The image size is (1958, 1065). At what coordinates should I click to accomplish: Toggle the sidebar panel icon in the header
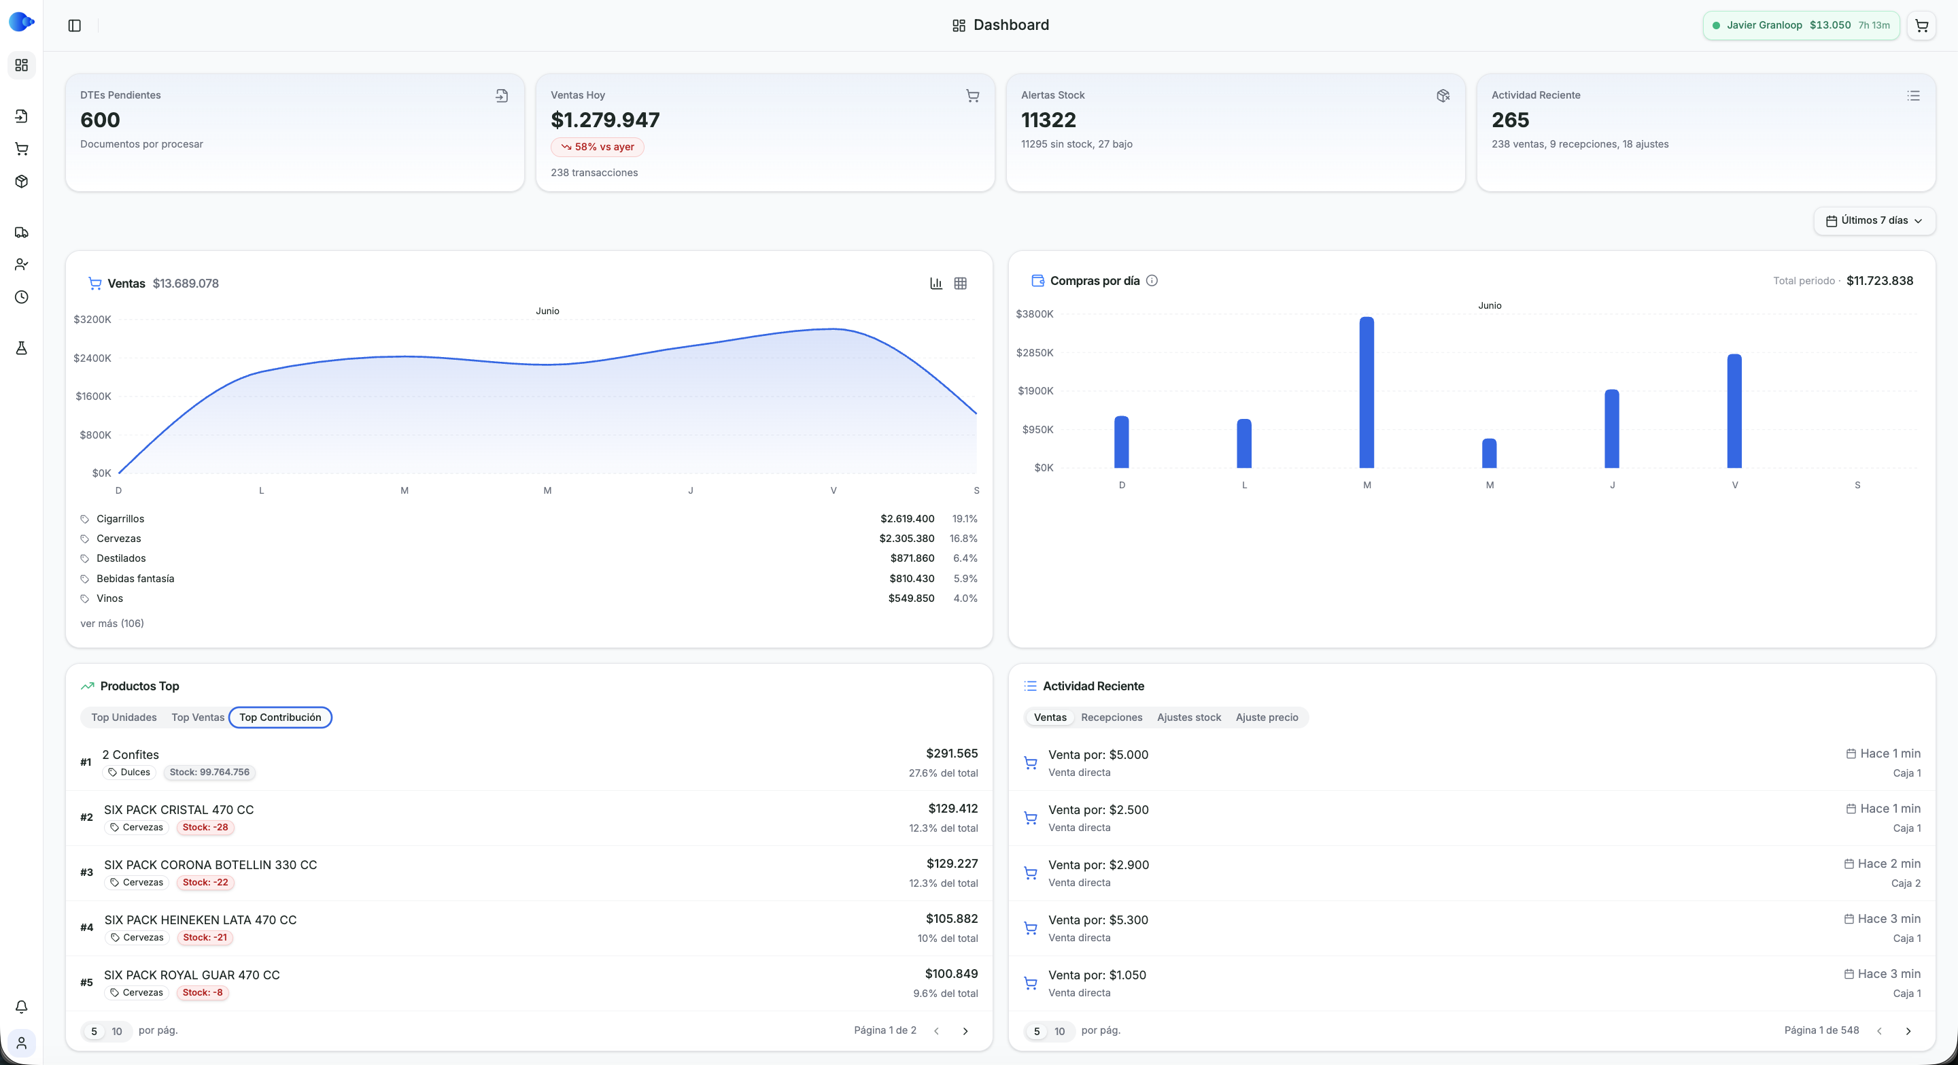coord(75,26)
